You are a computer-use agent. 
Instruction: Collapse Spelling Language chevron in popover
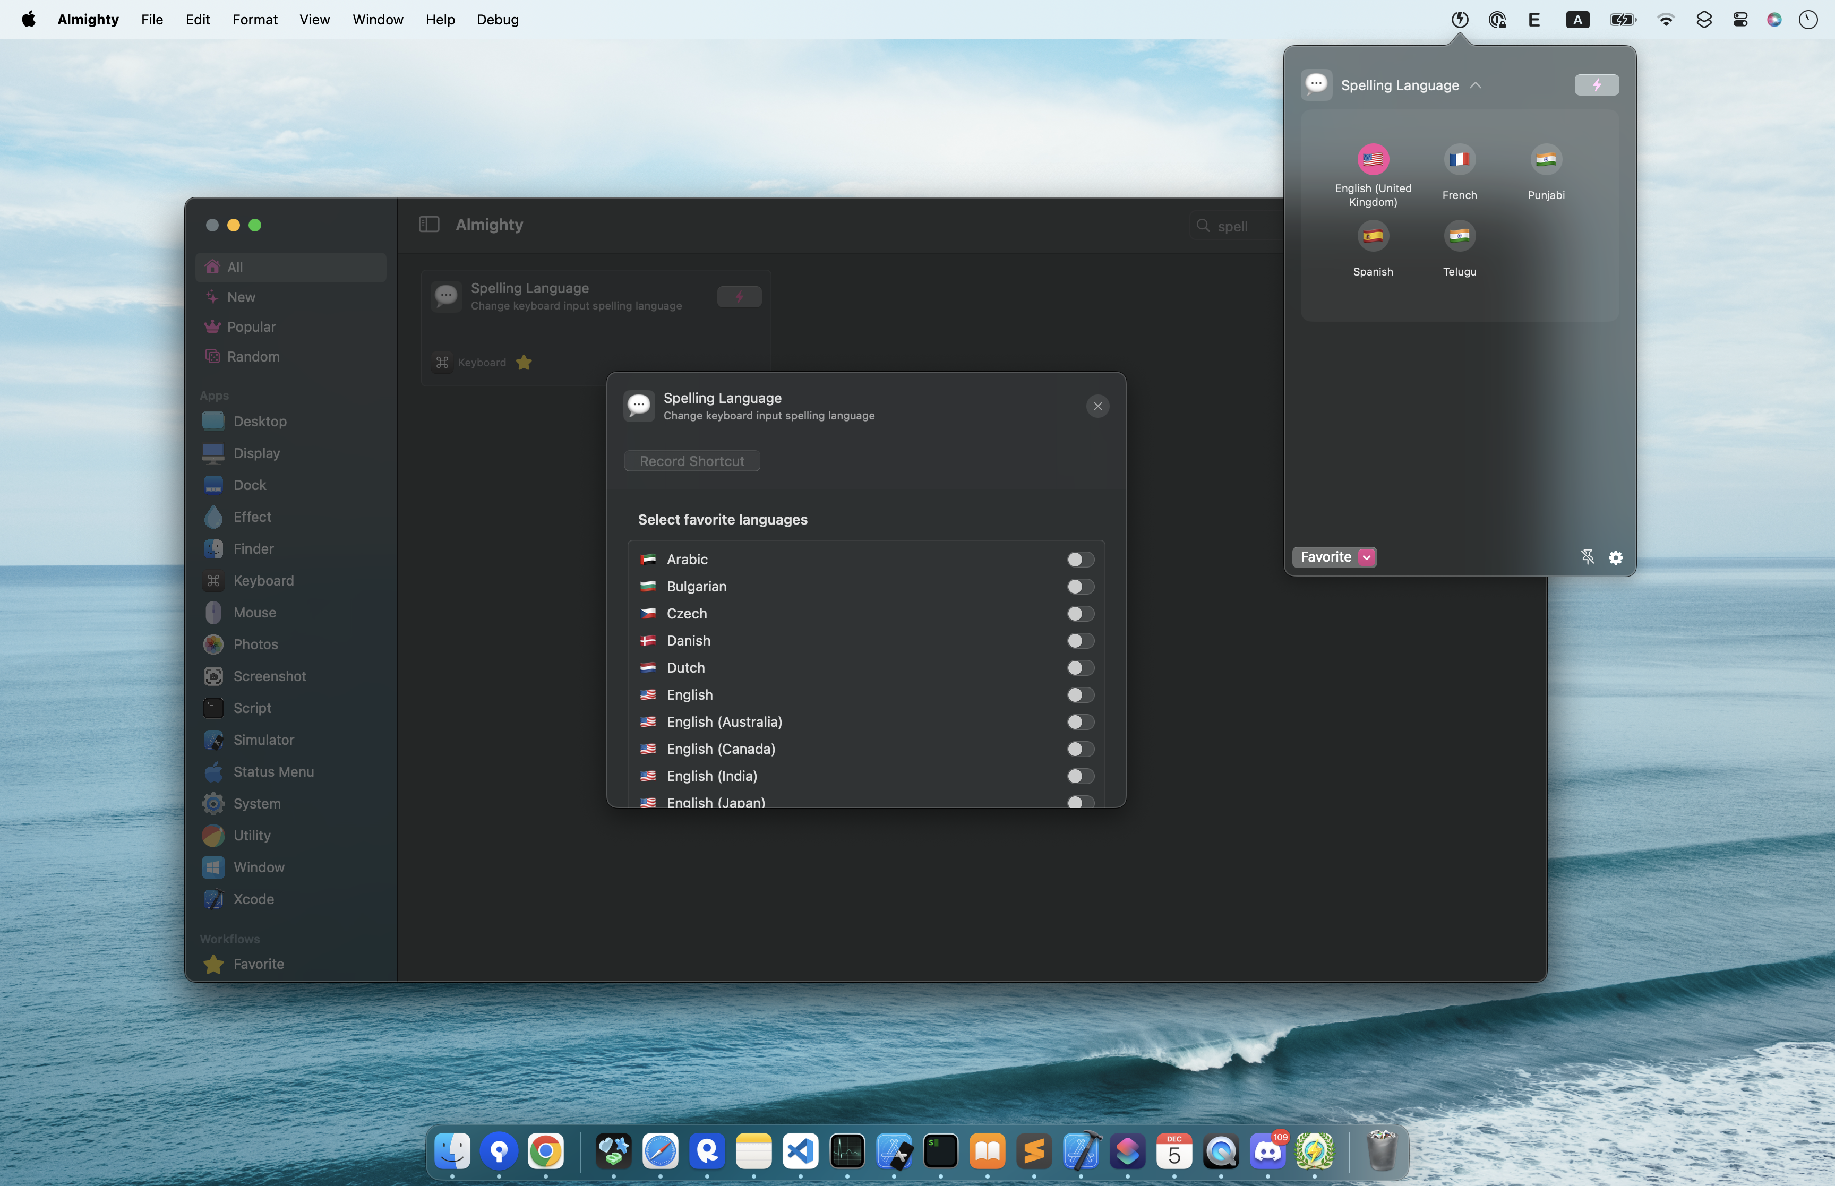pyautogui.click(x=1474, y=85)
